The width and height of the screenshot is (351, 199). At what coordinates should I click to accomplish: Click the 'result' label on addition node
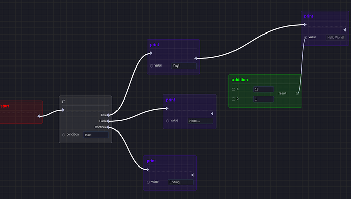pyautogui.click(x=282, y=93)
